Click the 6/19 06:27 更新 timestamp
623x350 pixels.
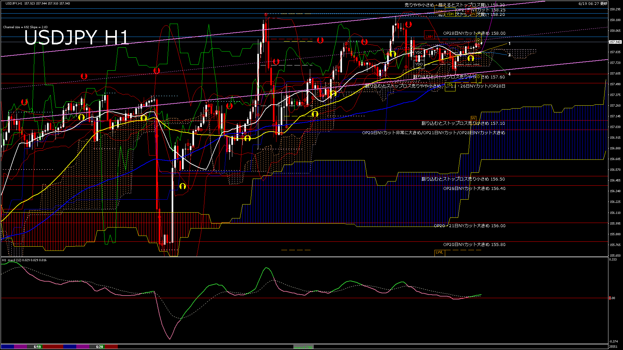click(593, 4)
